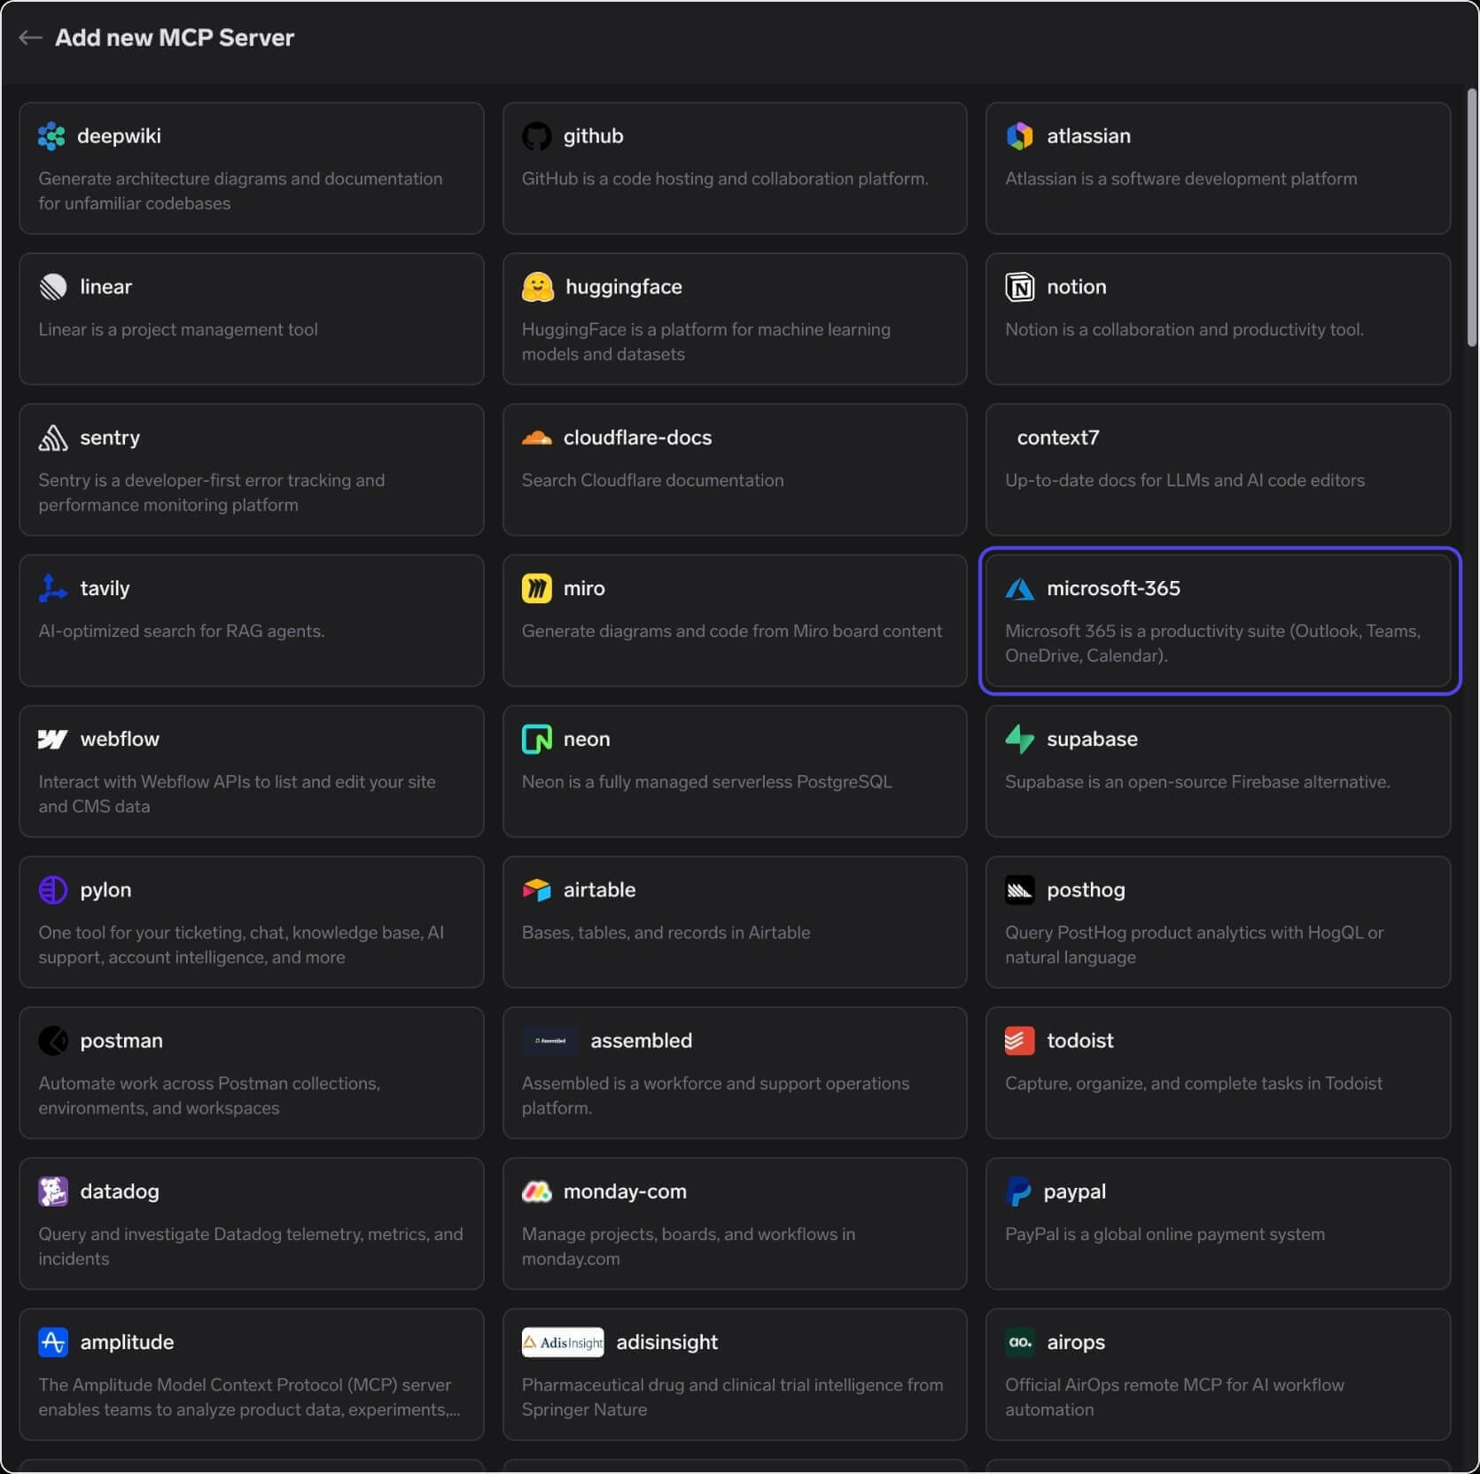Select the postman server name
The image size is (1480, 1474).
(121, 1040)
